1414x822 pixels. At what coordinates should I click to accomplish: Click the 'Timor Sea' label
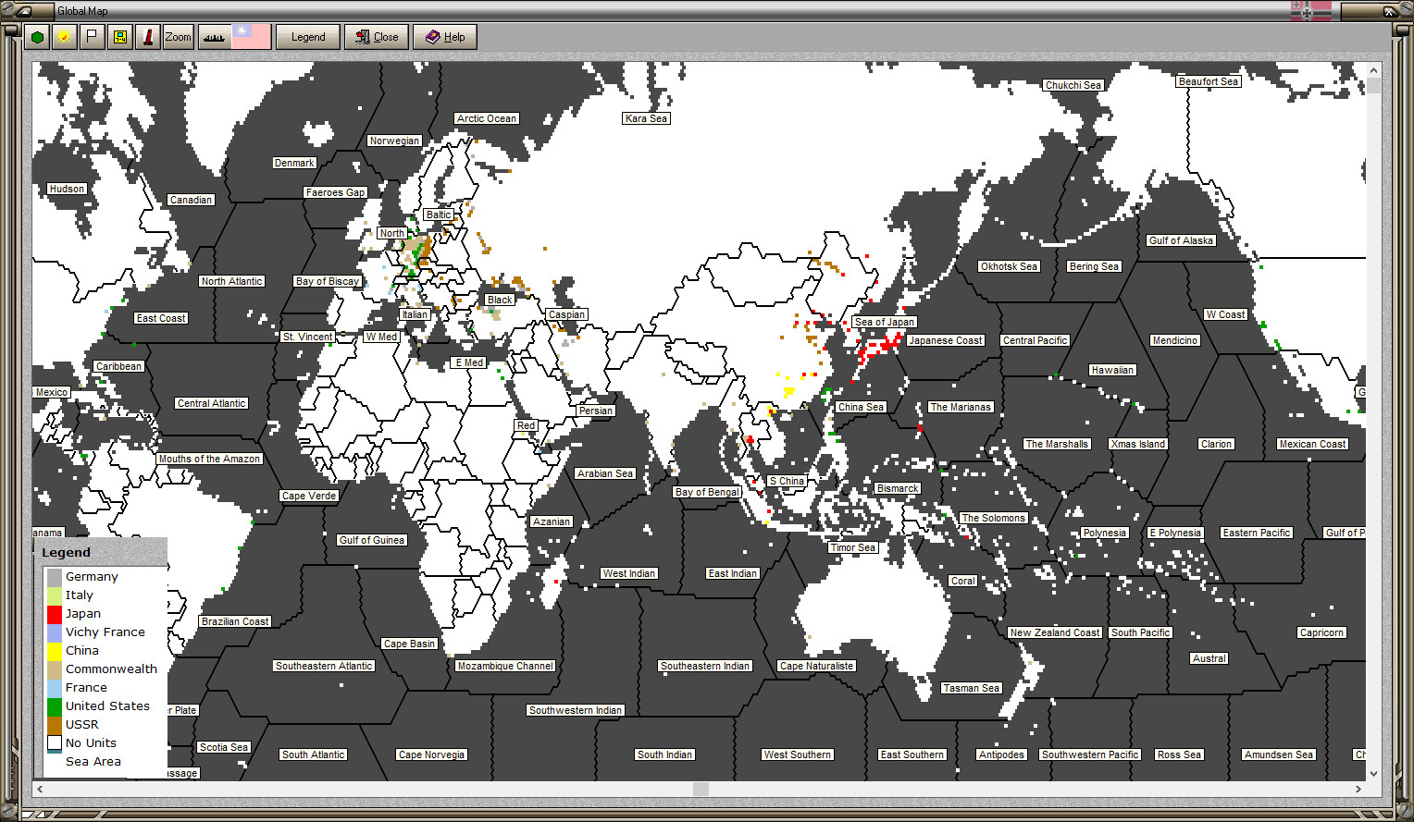pyautogui.click(x=853, y=547)
